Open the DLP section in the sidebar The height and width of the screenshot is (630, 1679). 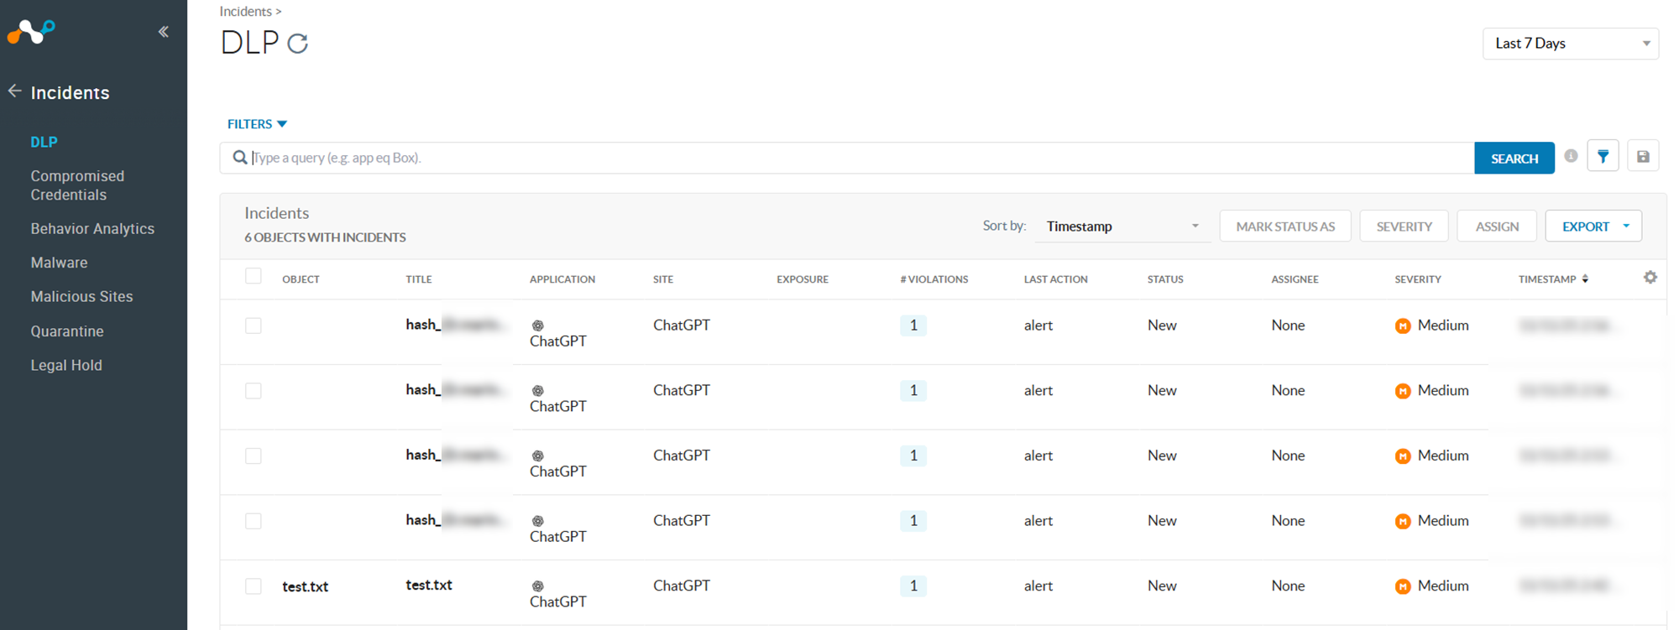click(44, 143)
